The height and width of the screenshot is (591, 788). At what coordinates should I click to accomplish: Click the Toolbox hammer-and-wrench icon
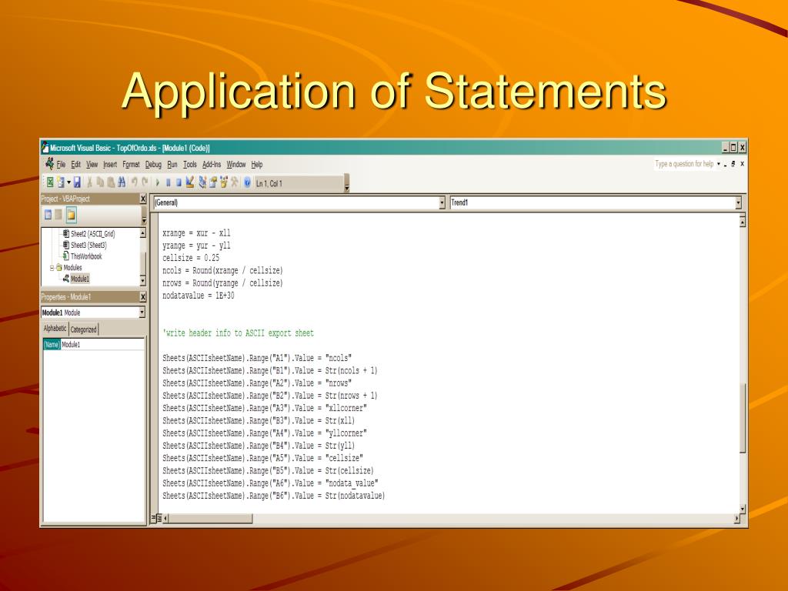[234, 182]
